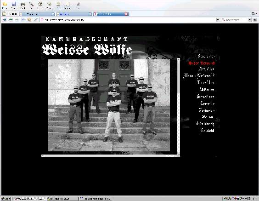Click the Tile windows toolbar icon
The width and height of the screenshot is (259, 201).
(58, 6)
